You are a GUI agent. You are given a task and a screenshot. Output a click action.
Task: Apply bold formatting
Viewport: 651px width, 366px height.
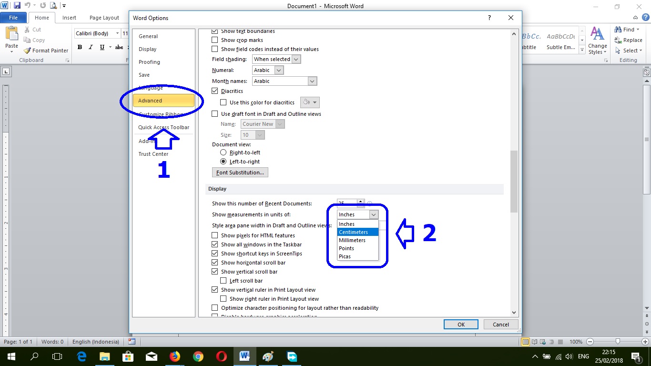80,47
